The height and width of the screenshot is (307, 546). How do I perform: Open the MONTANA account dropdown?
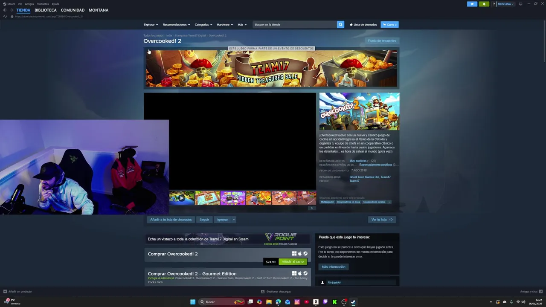(x=505, y=4)
